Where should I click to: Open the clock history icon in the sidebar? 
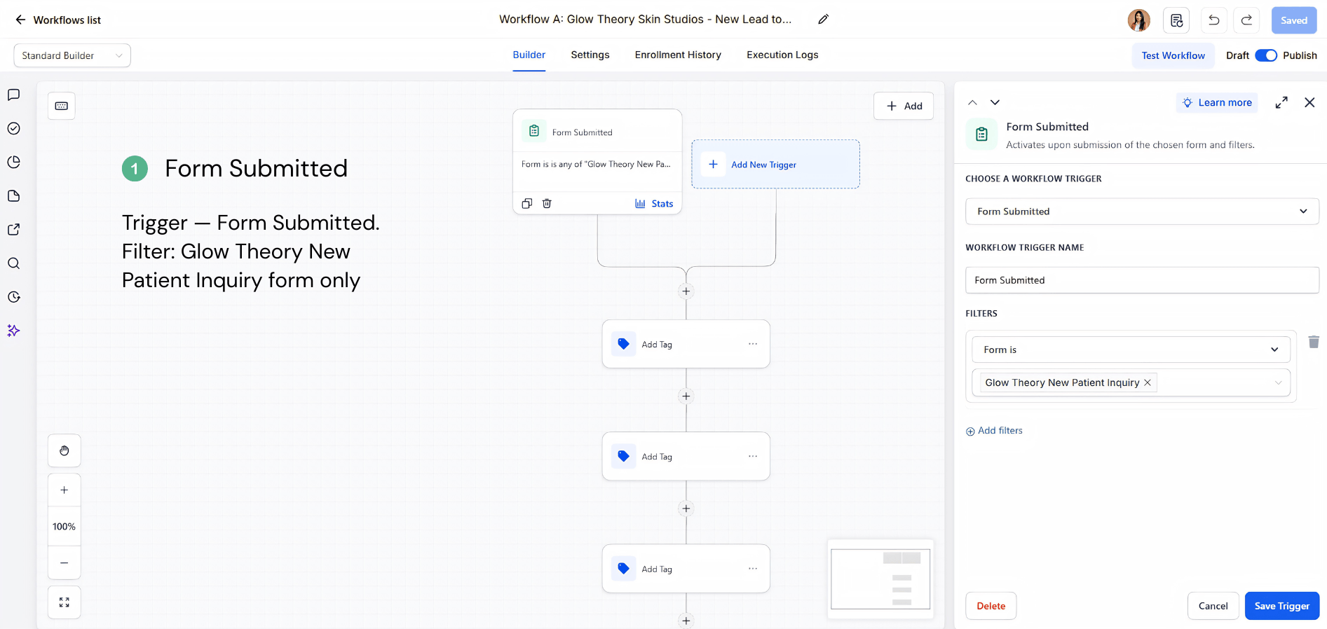point(13,297)
